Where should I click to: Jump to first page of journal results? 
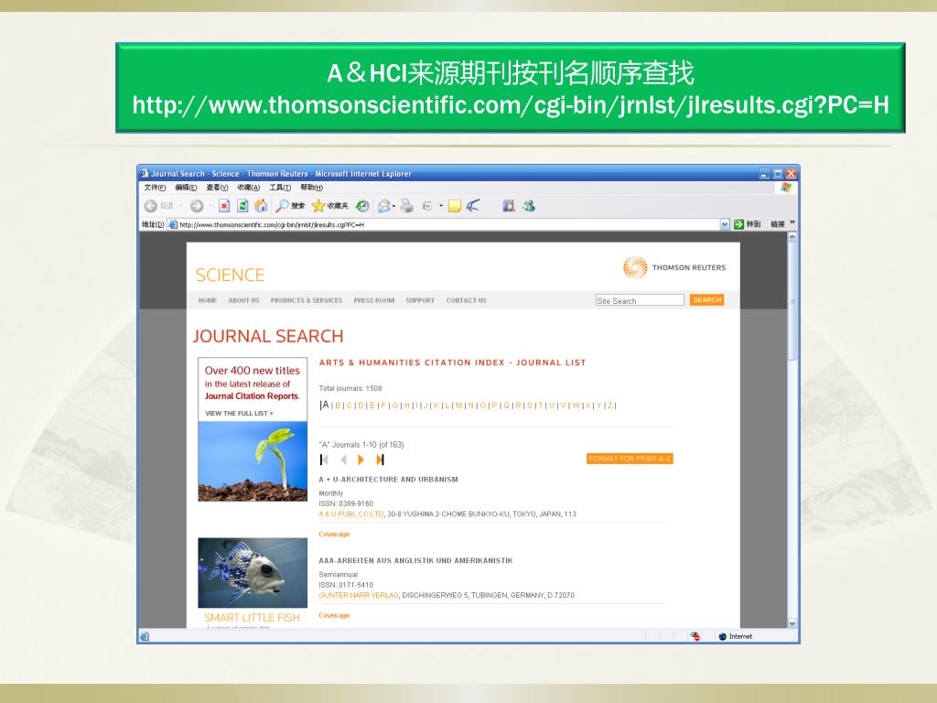coord(324,460)
